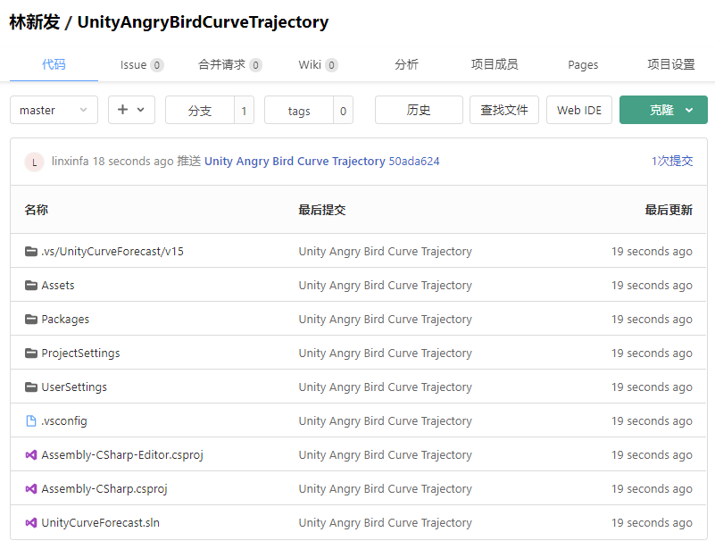Click the Assets folder icon
This screenshot has width=715, height=549.
click(31, 286)
